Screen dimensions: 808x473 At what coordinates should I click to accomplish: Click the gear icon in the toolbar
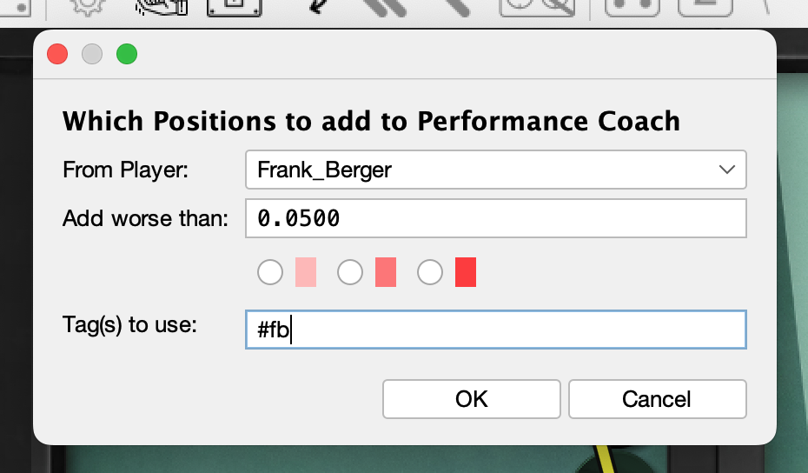point(86,7)
